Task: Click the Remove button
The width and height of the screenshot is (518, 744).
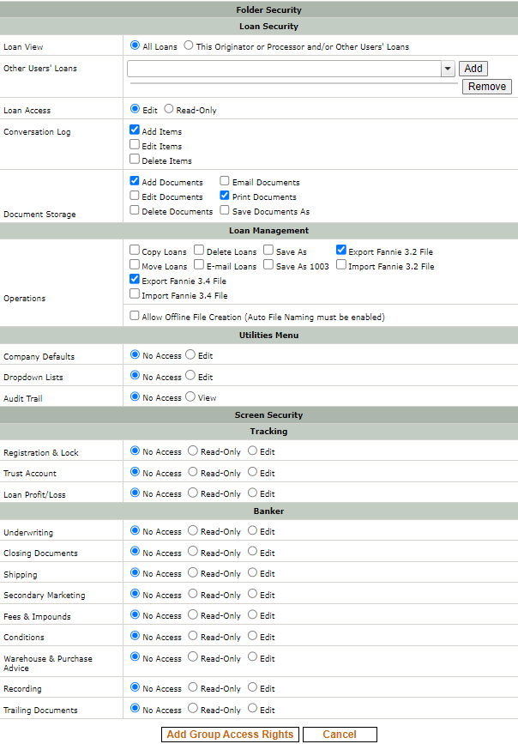Action: (x=486, y=86)
